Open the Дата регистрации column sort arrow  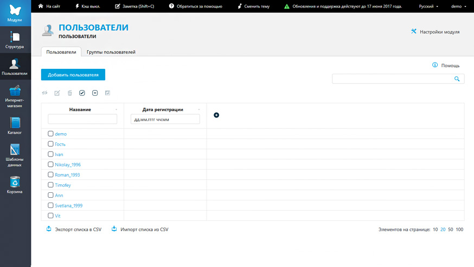[199, 109]
